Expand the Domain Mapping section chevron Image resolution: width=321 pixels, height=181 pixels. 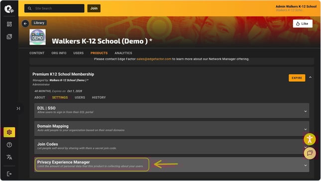point(306,130)
